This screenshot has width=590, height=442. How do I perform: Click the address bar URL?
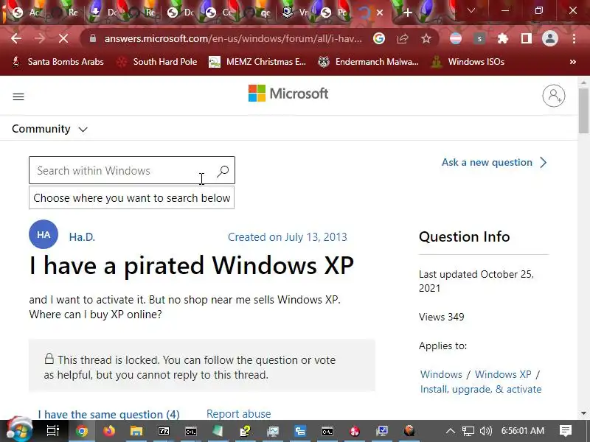coord(233,38)
